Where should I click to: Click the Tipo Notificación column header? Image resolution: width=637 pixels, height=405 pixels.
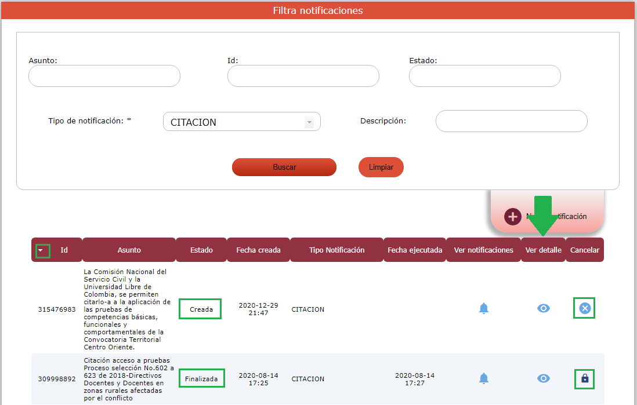(336, 250)
